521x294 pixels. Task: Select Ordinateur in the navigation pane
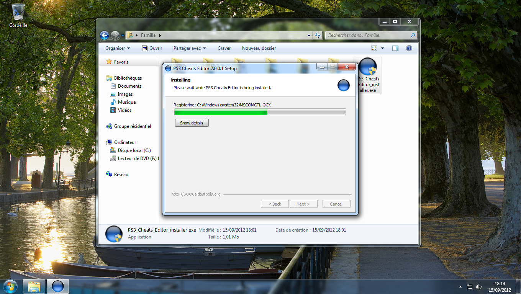click(125, 142)
